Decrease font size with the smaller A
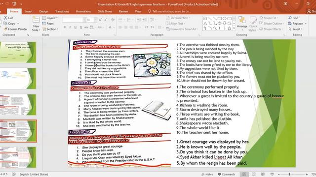This screenshot has width=316, height=177. [x=106, y=20]
